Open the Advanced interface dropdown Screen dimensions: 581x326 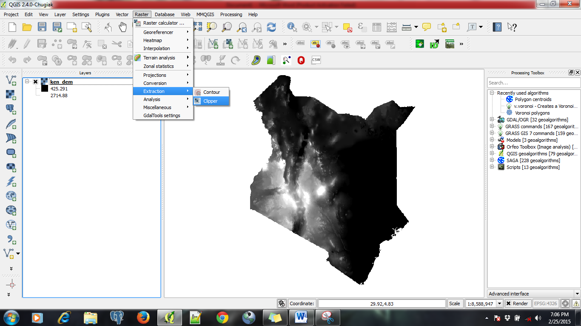pos(534,294)
